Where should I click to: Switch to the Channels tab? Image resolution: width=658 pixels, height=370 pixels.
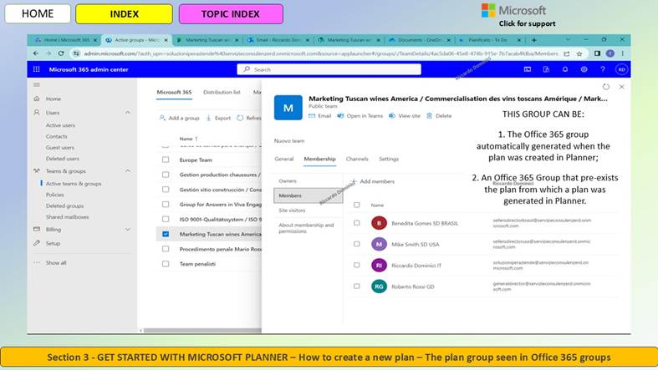[357, 159]
